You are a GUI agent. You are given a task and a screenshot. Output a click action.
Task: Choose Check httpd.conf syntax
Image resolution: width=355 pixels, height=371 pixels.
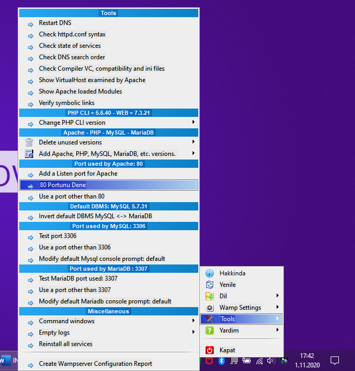coord(108,34)
